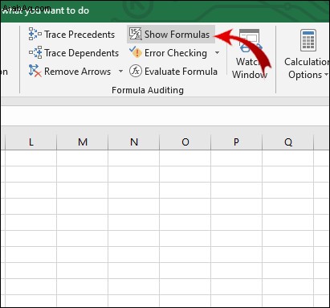The image size is (330, 308).
Task: Click the Trace Precedents icon
Action: pos(35,34)
